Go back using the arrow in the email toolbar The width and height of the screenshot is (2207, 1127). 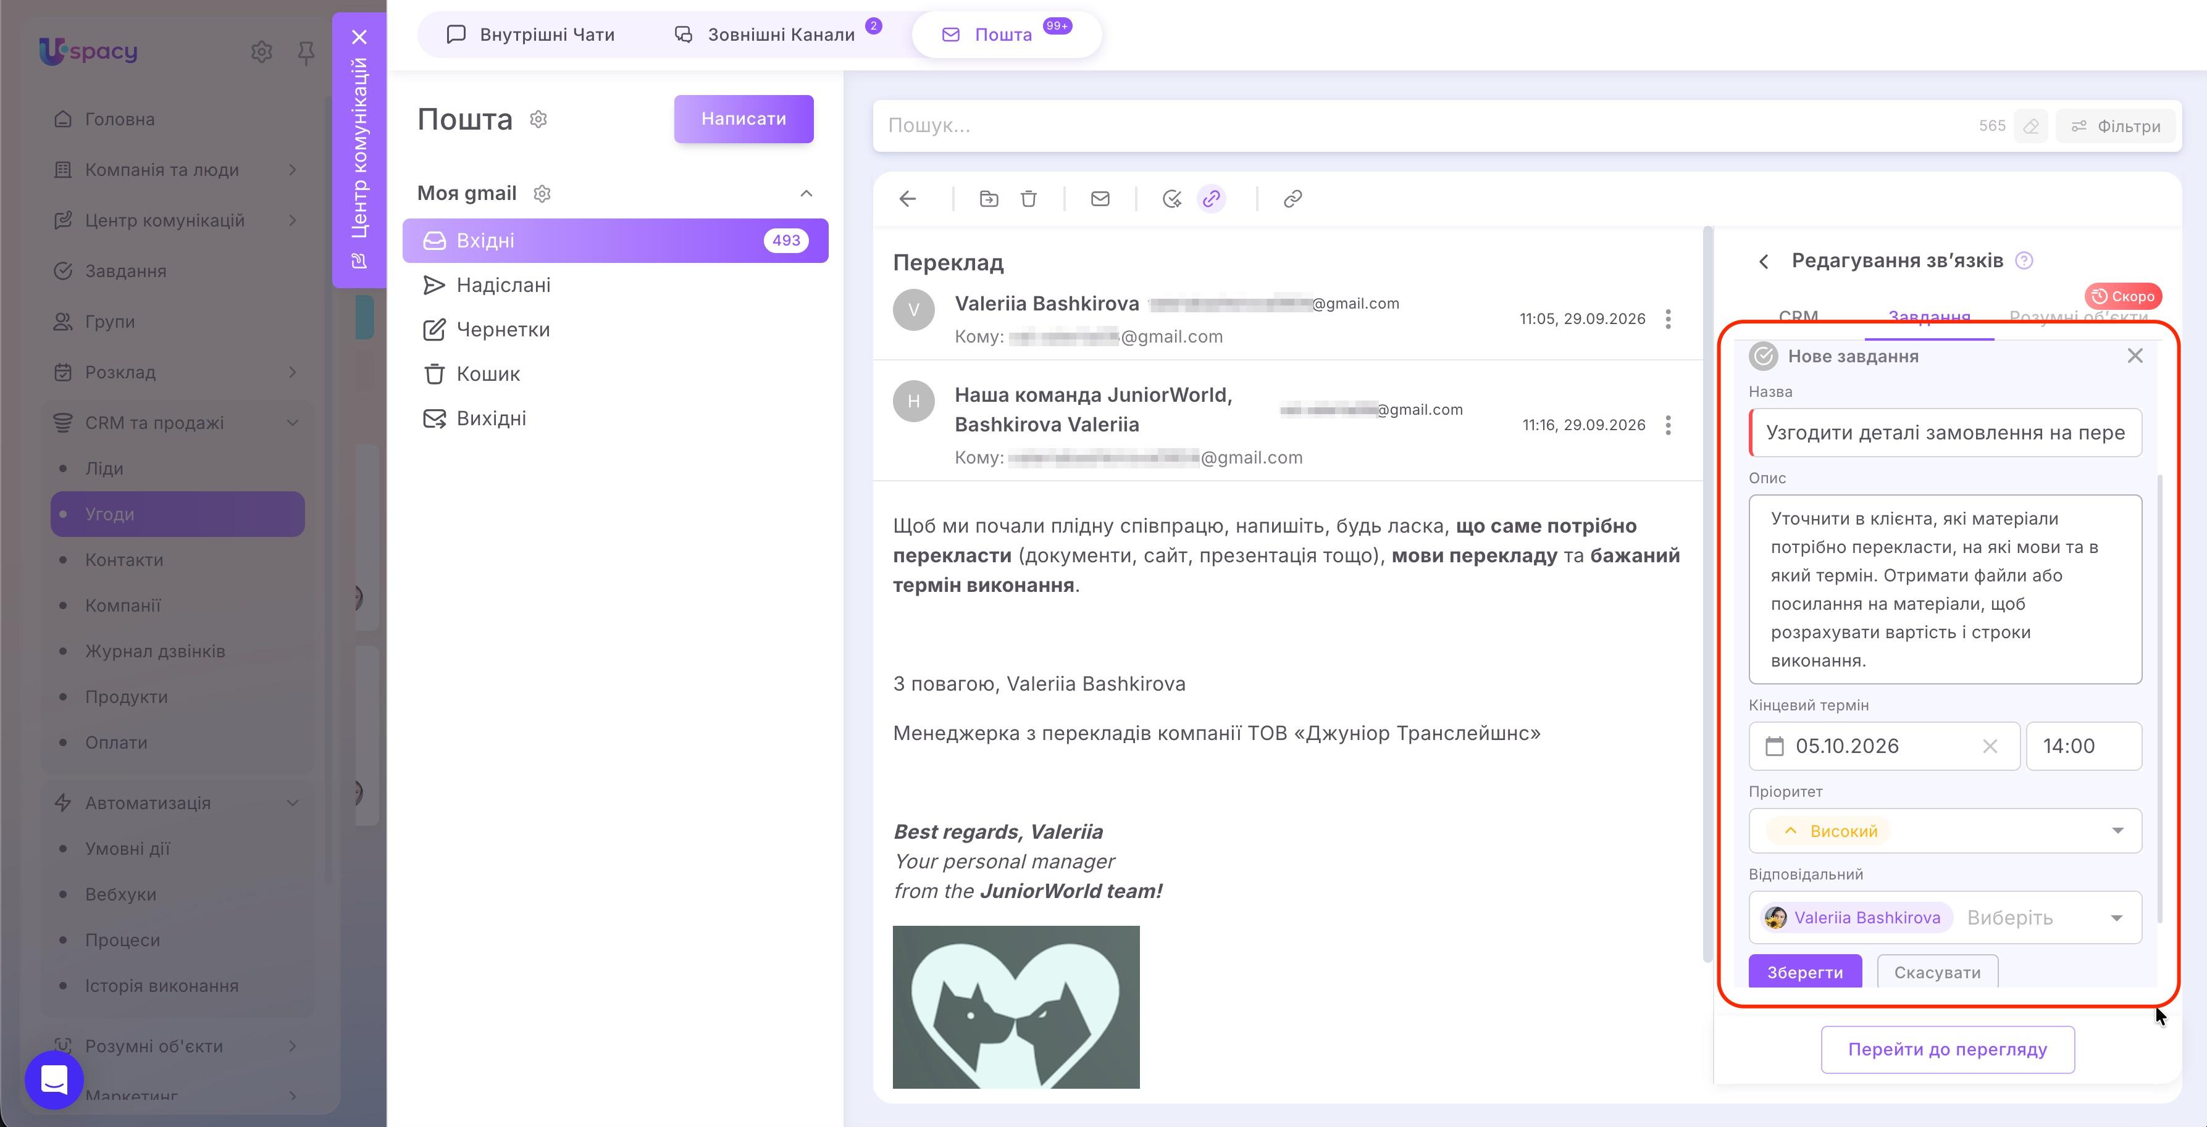pyautogui.click(x=907, y=199)
